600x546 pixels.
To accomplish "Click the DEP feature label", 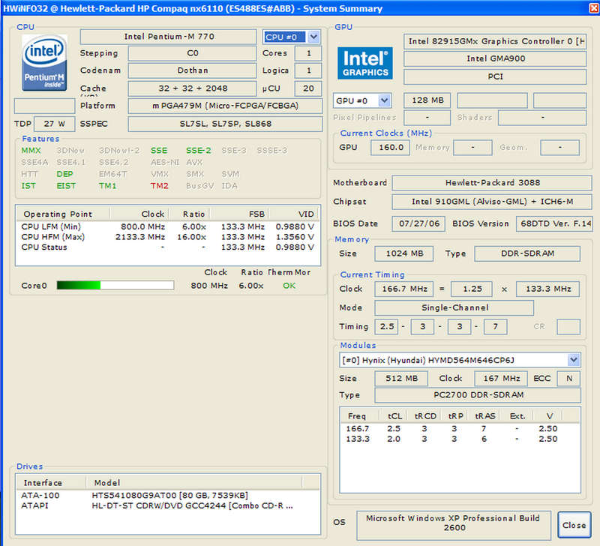I will point(64,174).
